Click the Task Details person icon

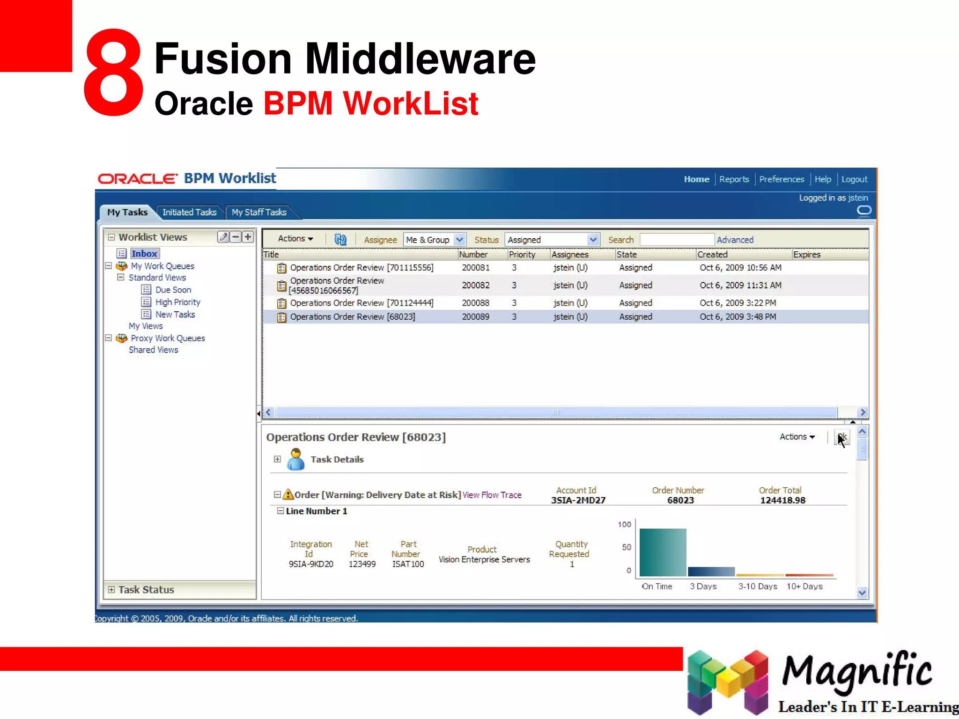click(x=295, y=459)
